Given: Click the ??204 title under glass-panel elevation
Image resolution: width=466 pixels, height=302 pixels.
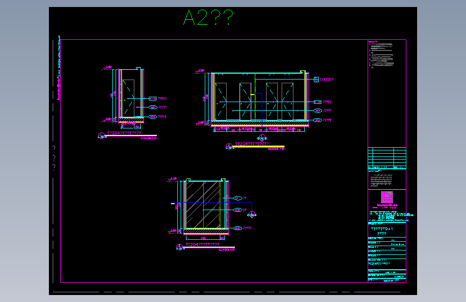Looking at the screenshot, I should click(x=203, y=245).
